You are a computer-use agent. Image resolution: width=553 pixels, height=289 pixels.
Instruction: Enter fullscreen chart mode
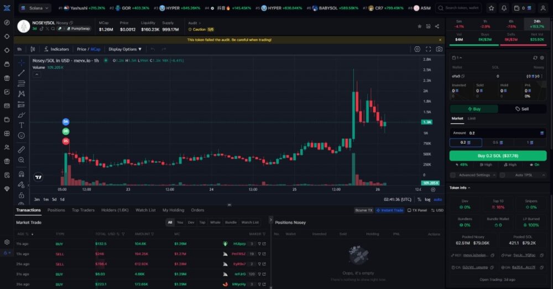coord(428,49)
